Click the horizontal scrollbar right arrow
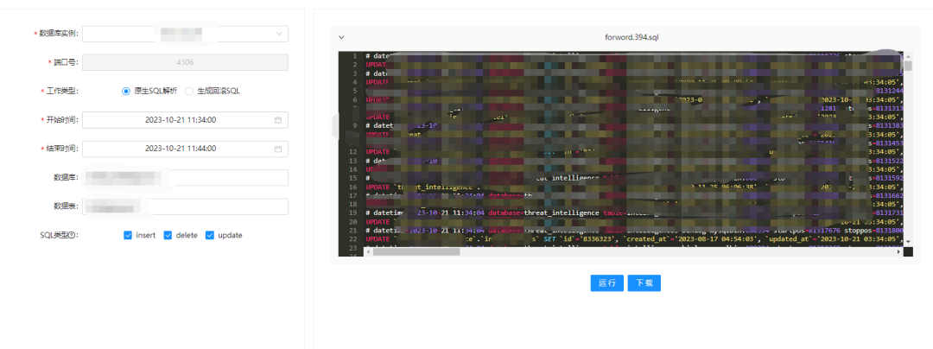Viewport: 933px width, 349px height. tap(898, 252)
